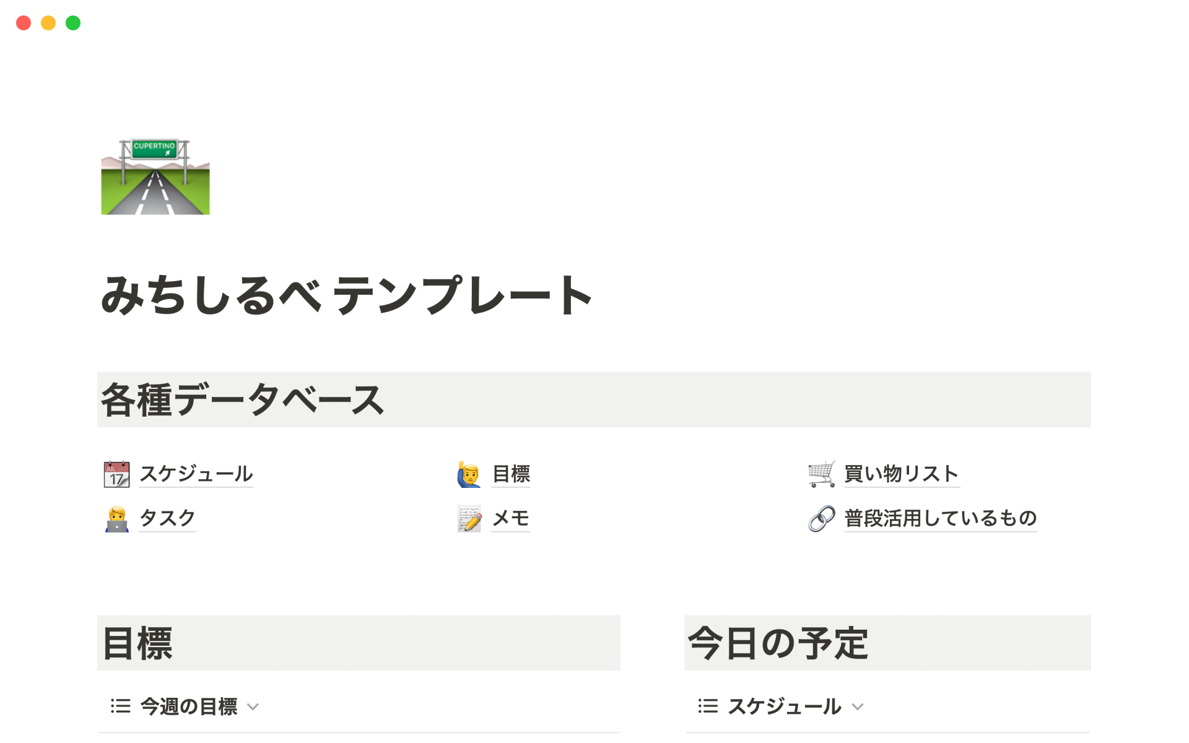Image resolution: width=1189 pixels, height=743 pixels.
Task: Click the chain link icon
Action: [x=822, y=519]
